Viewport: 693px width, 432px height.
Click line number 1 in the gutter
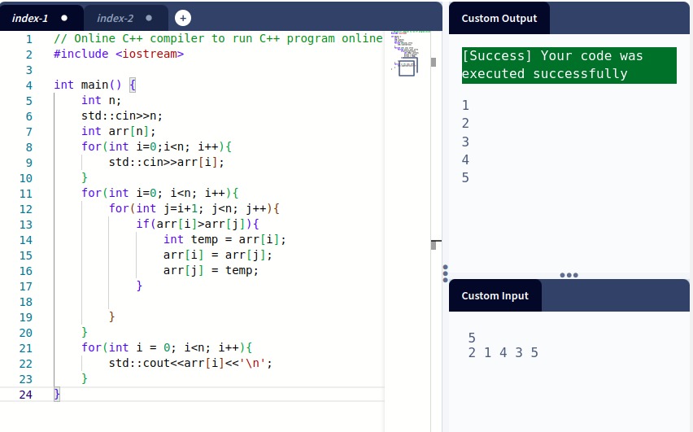tap(28, 39)
